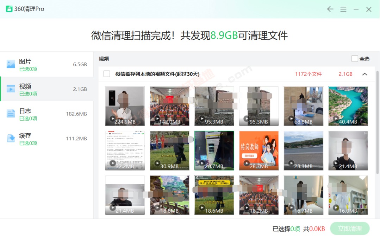
Task: Click the 视频 video icon in sidebar
Action: pyautogui.click(x=11, y=88)
